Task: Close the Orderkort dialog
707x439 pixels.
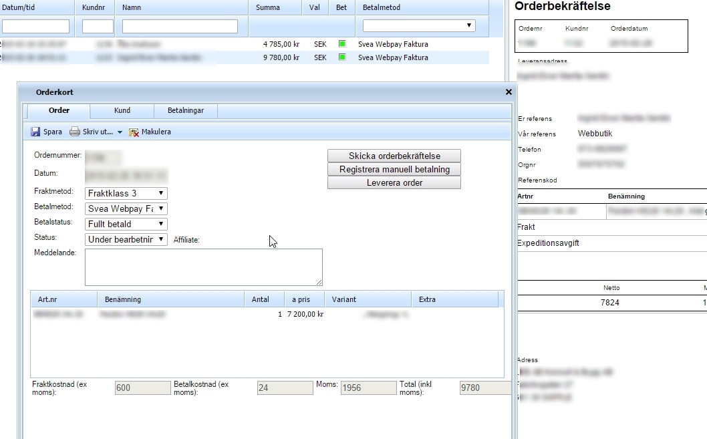Action: 509,92
